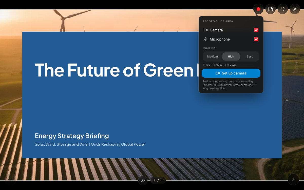304x190 pixels.
Task: Select High recording quality
Action: (231, 56)
